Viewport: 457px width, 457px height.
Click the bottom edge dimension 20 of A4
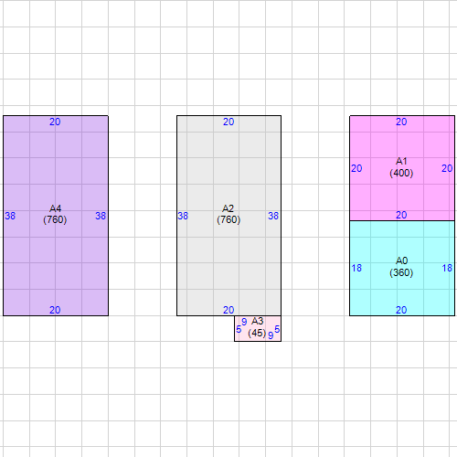[x=55, y=310]
